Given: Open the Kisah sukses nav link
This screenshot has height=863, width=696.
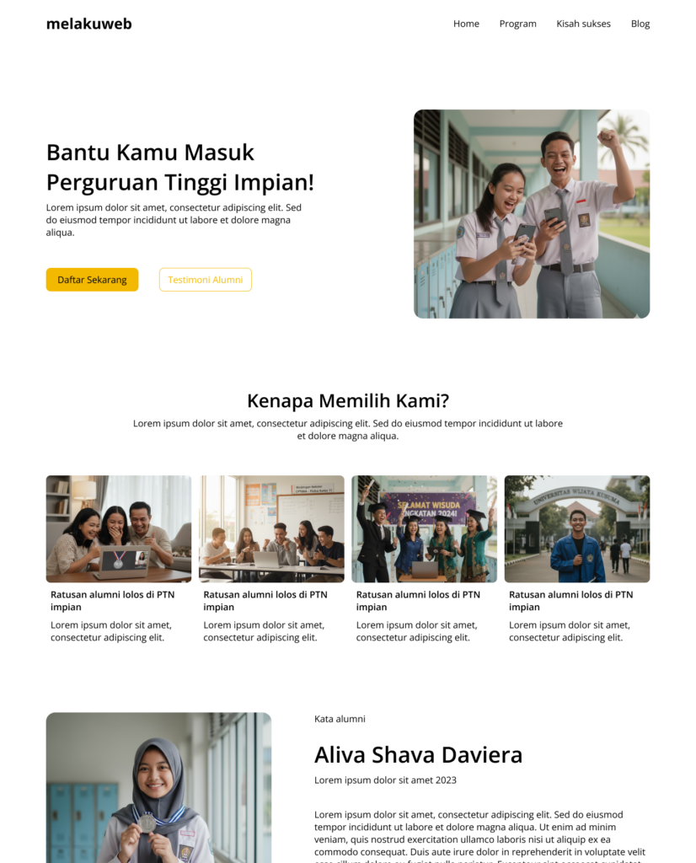Looking at the screenshot, I should point(583,24).
